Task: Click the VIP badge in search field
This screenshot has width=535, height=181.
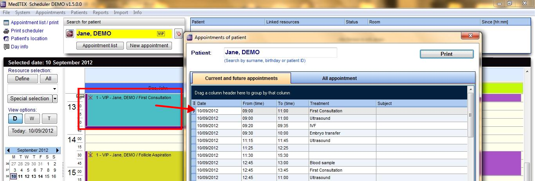Action: coord(161,34)
